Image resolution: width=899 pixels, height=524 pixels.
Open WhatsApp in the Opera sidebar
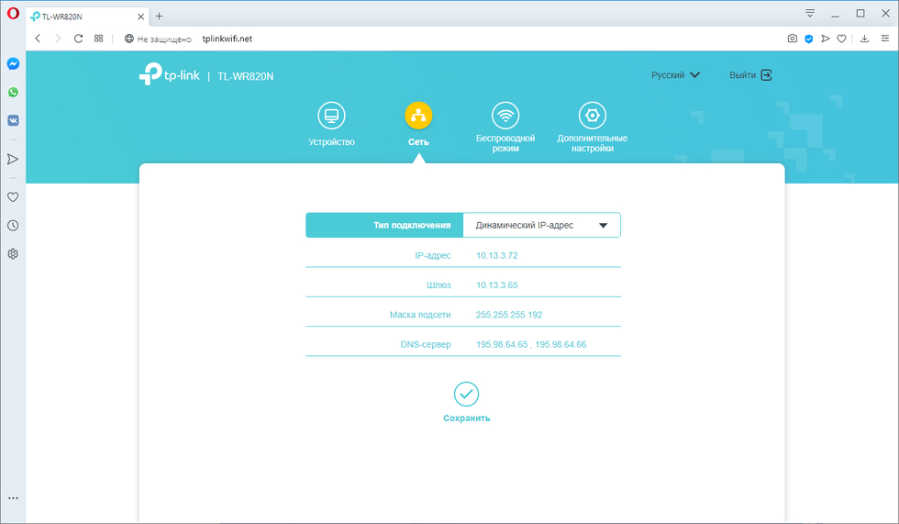13,93
